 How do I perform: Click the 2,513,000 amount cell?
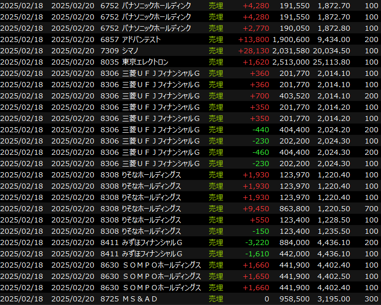coord(291,62)
